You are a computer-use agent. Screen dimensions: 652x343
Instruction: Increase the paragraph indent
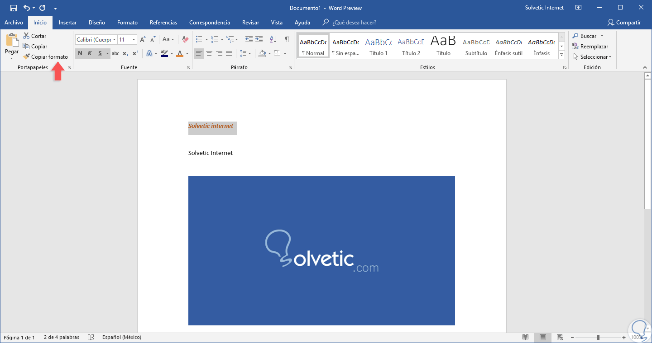259,40
